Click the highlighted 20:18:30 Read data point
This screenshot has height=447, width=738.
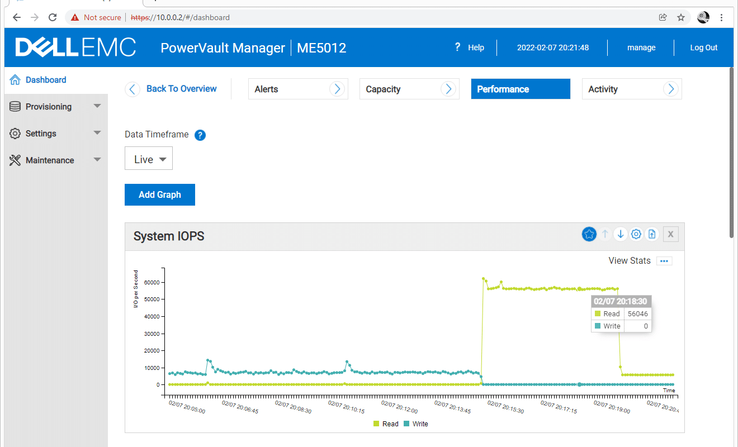point(580,289)
